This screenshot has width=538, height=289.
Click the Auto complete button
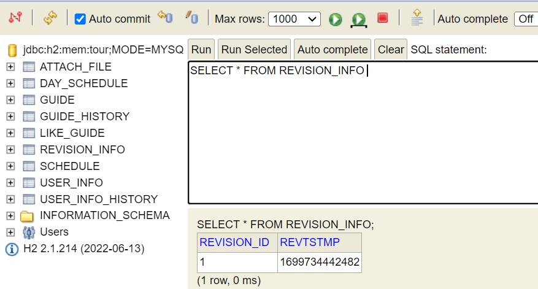(332, 50)
